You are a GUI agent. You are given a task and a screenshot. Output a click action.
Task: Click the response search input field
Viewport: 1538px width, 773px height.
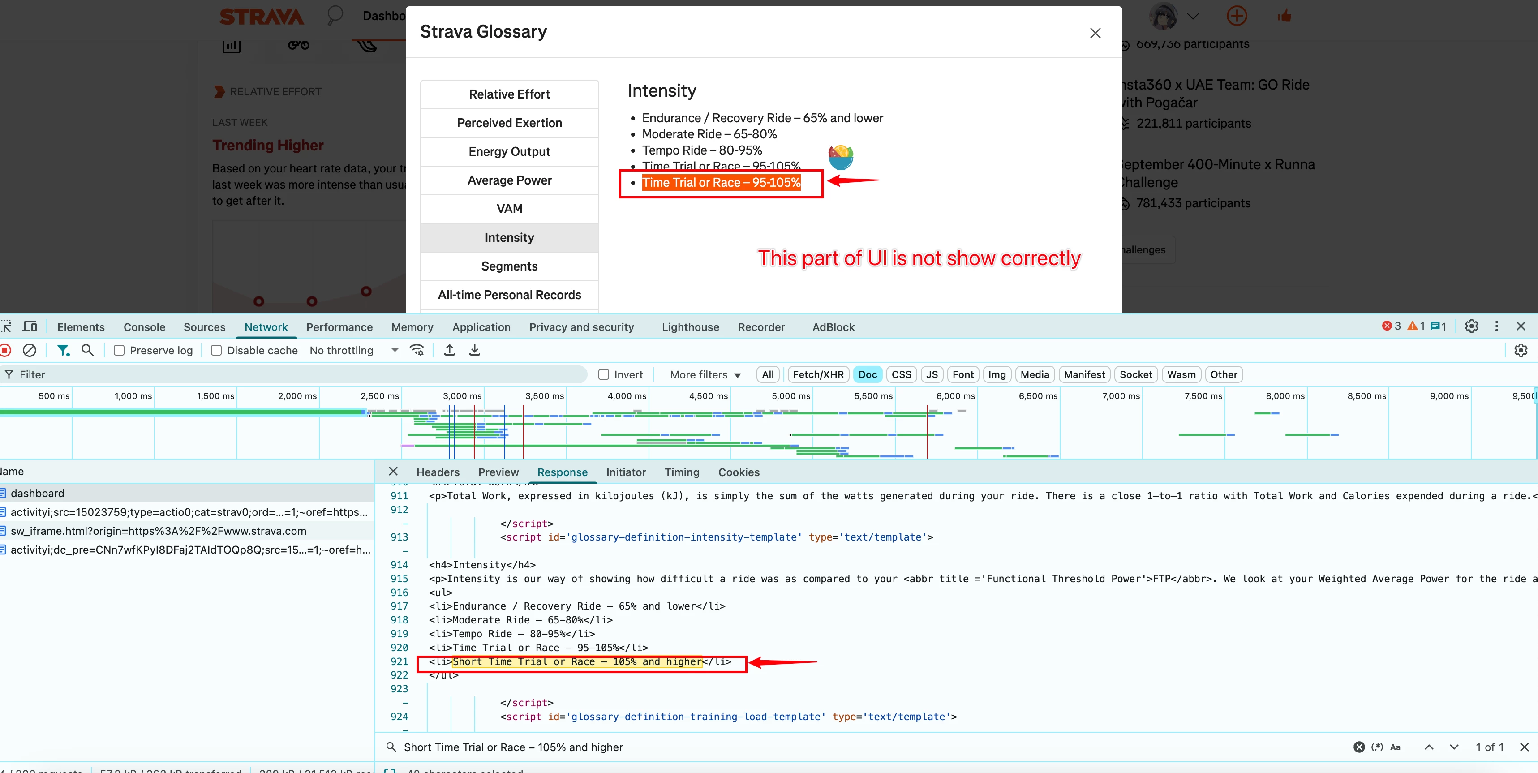[872, 747]
